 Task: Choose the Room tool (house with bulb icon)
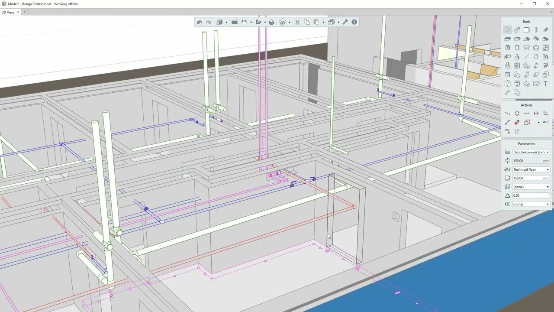click(507, 84)
